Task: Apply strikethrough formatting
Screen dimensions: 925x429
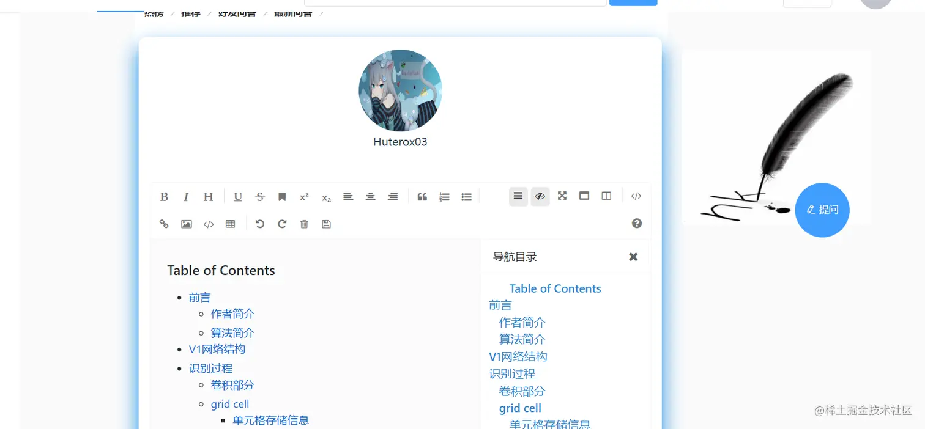Action: click(259, 196)
